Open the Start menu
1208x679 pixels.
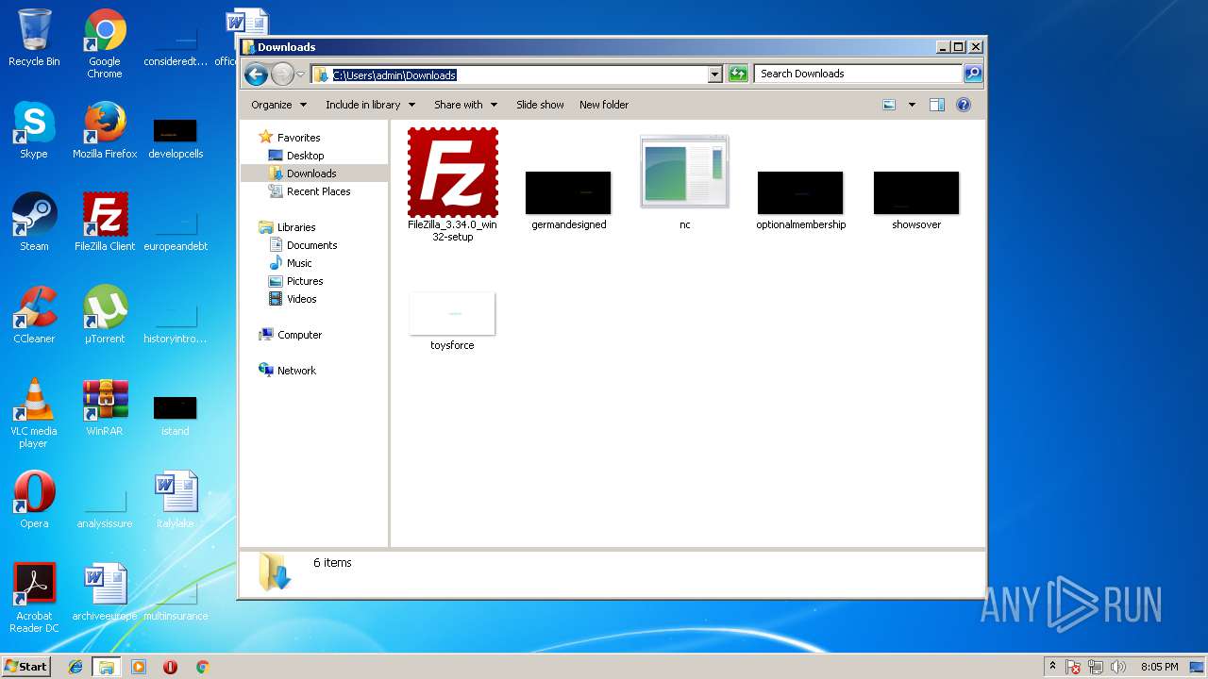click(25, 666)
